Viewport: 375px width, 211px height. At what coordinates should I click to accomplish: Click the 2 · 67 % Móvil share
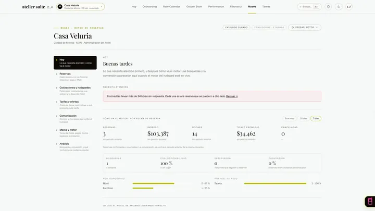(x=205, y=183)
